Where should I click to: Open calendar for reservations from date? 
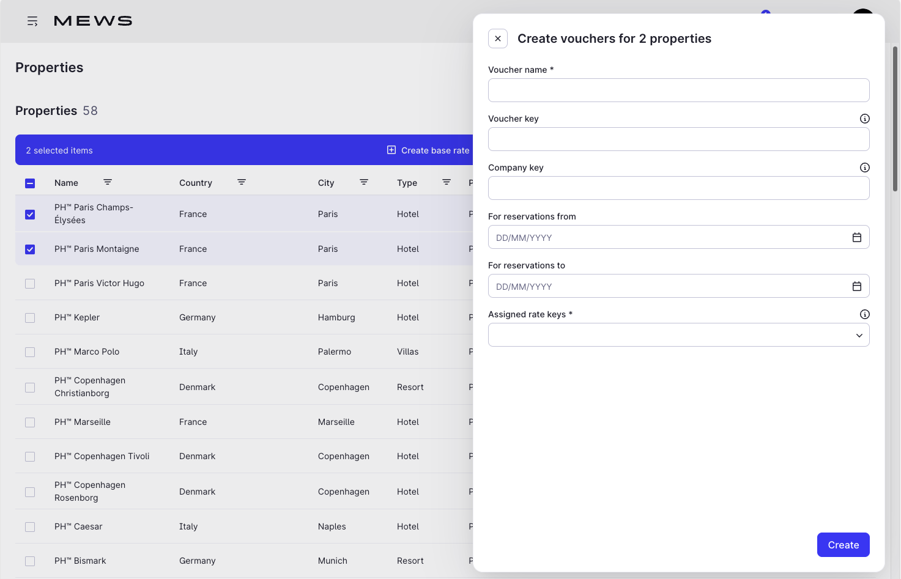(x=857, y=237)
